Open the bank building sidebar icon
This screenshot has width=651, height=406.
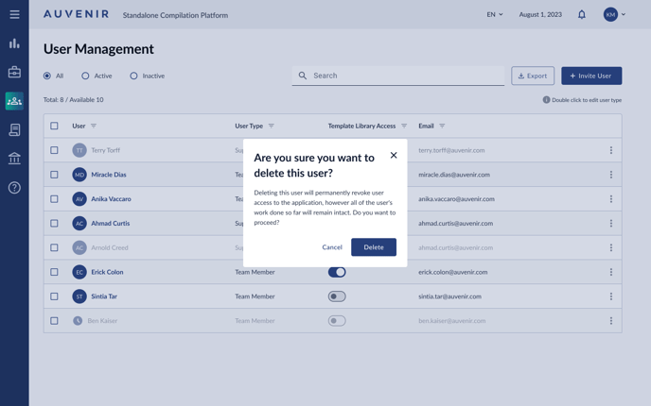[x=14, y=159]
